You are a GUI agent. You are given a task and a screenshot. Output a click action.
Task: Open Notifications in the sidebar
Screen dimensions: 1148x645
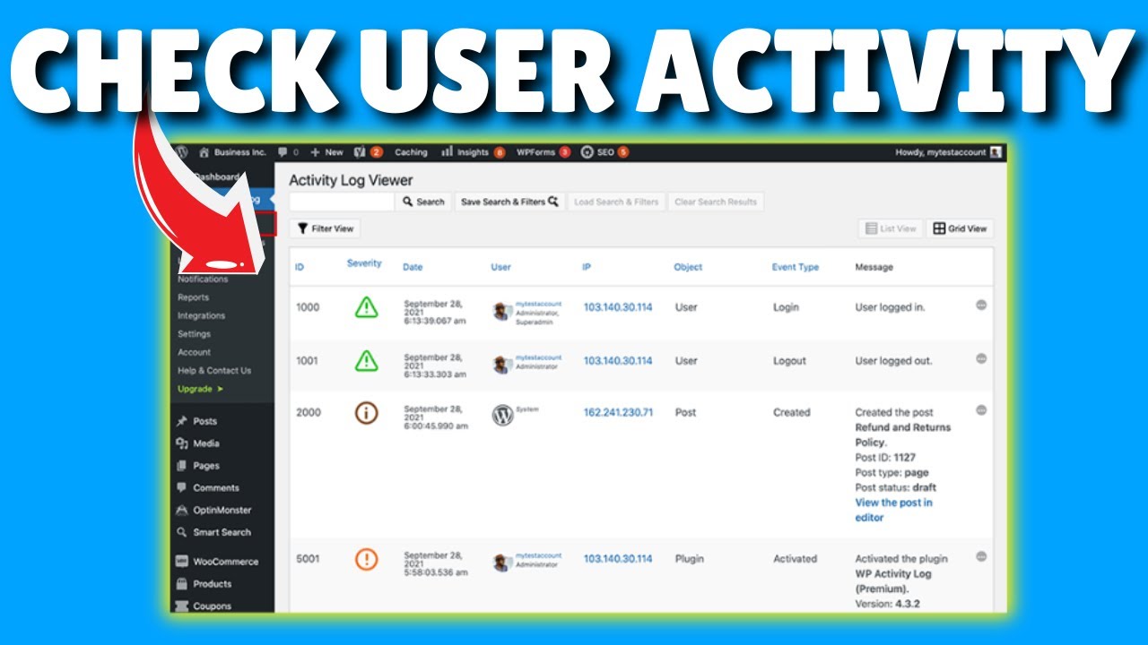coord(203,279)
